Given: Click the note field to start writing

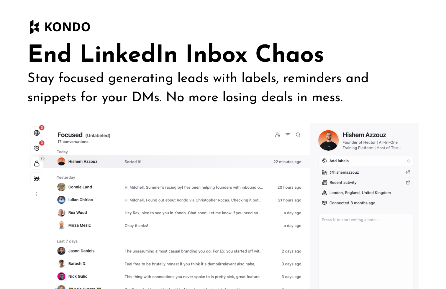Looking at the screenshot, I should click(366, 250).
